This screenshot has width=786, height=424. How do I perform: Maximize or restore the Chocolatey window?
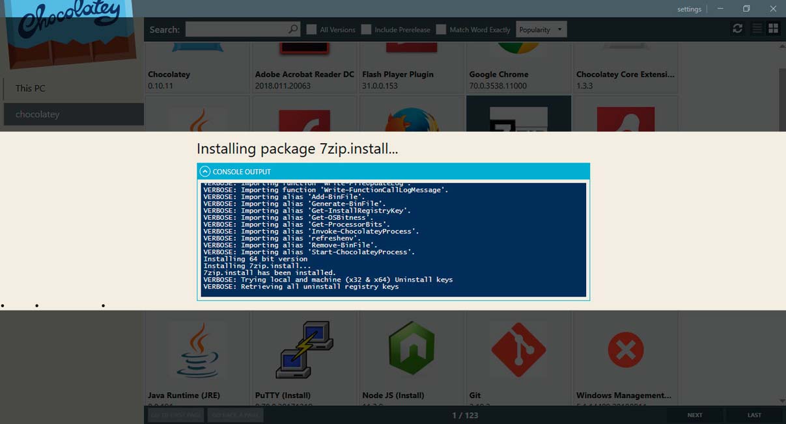pos(746,8)
